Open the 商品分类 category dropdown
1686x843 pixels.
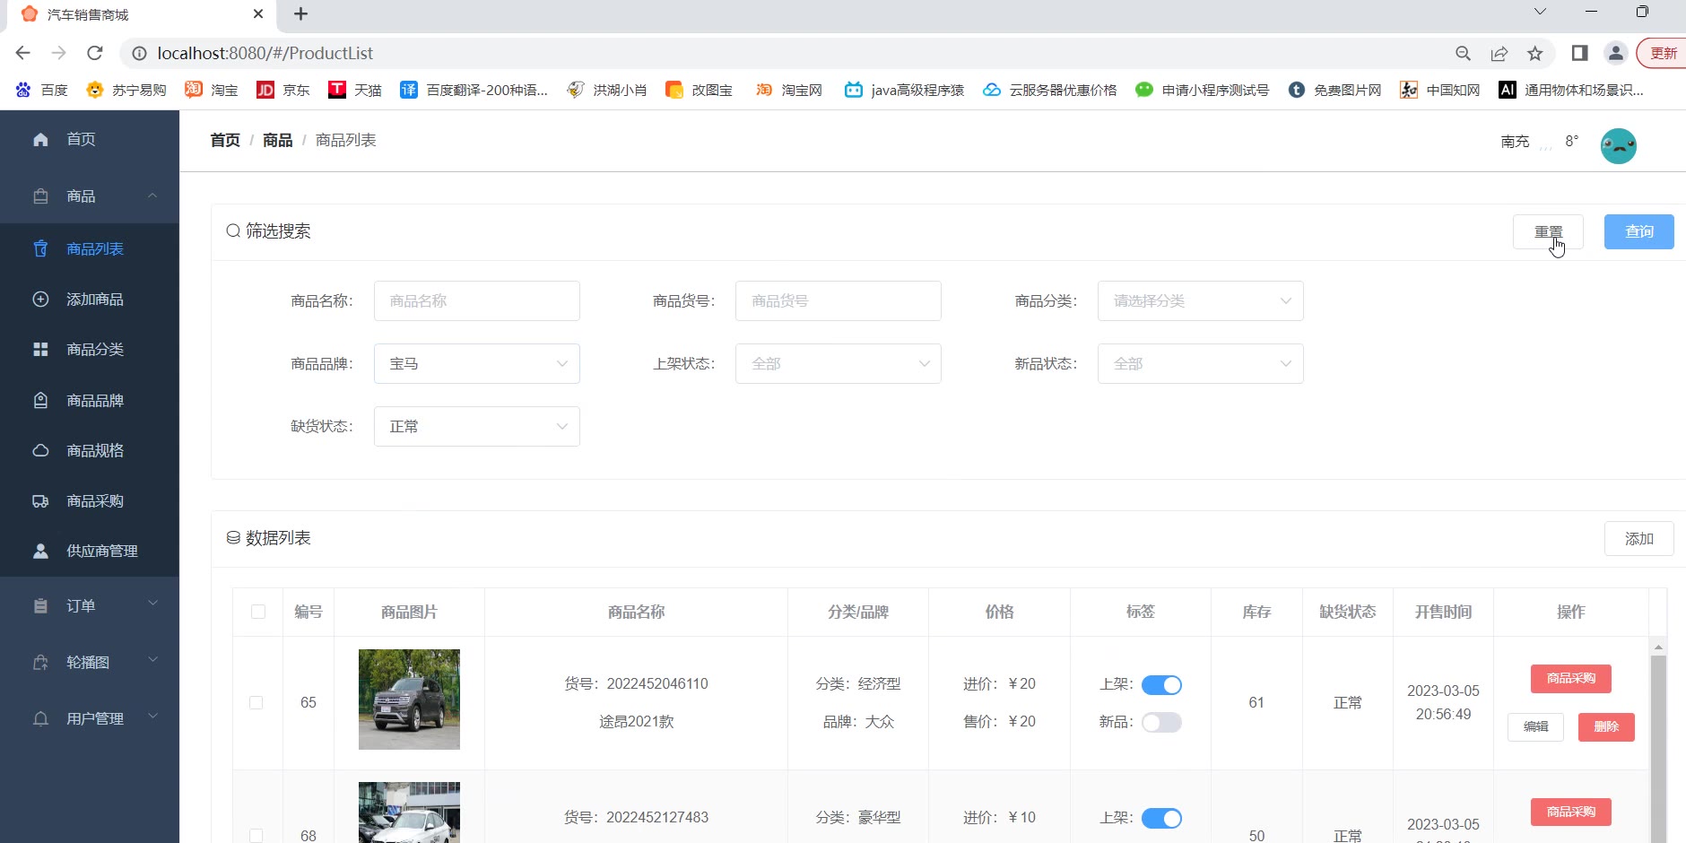[x=1200, y=301]
